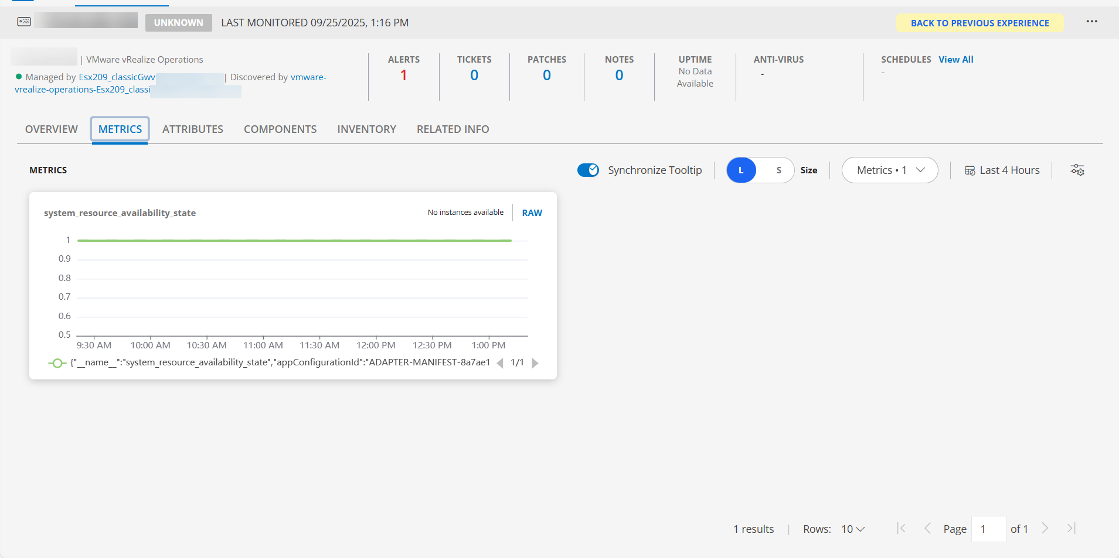The image size is (1119, 558).
Task: Switch to the Attributes tab
Action: coord(192,129)
